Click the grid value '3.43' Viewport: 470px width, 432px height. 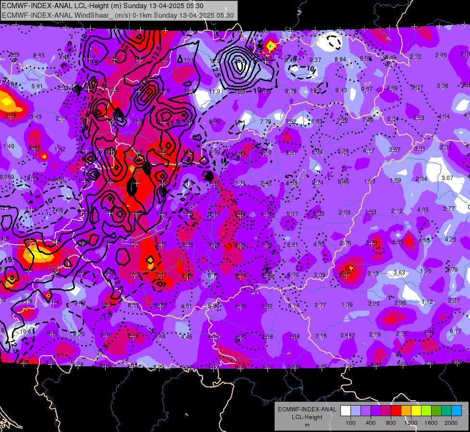[36, 117]
